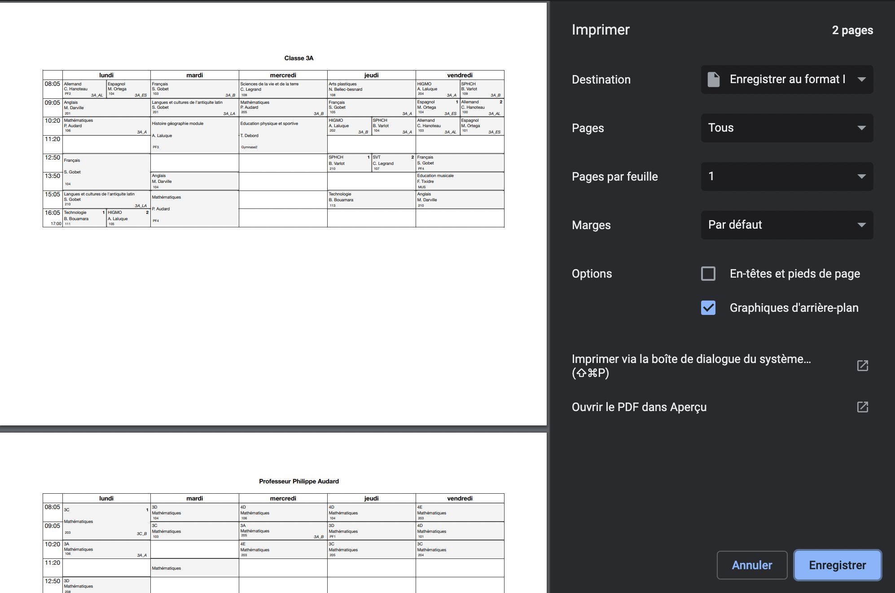This screenshot has width=895, height=593.
Task: Click external-link icon beside system dialog option
Action: tap(862, 366)
